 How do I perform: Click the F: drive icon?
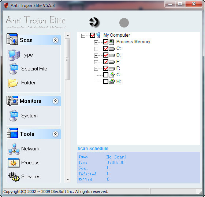[x=112, y=69]
